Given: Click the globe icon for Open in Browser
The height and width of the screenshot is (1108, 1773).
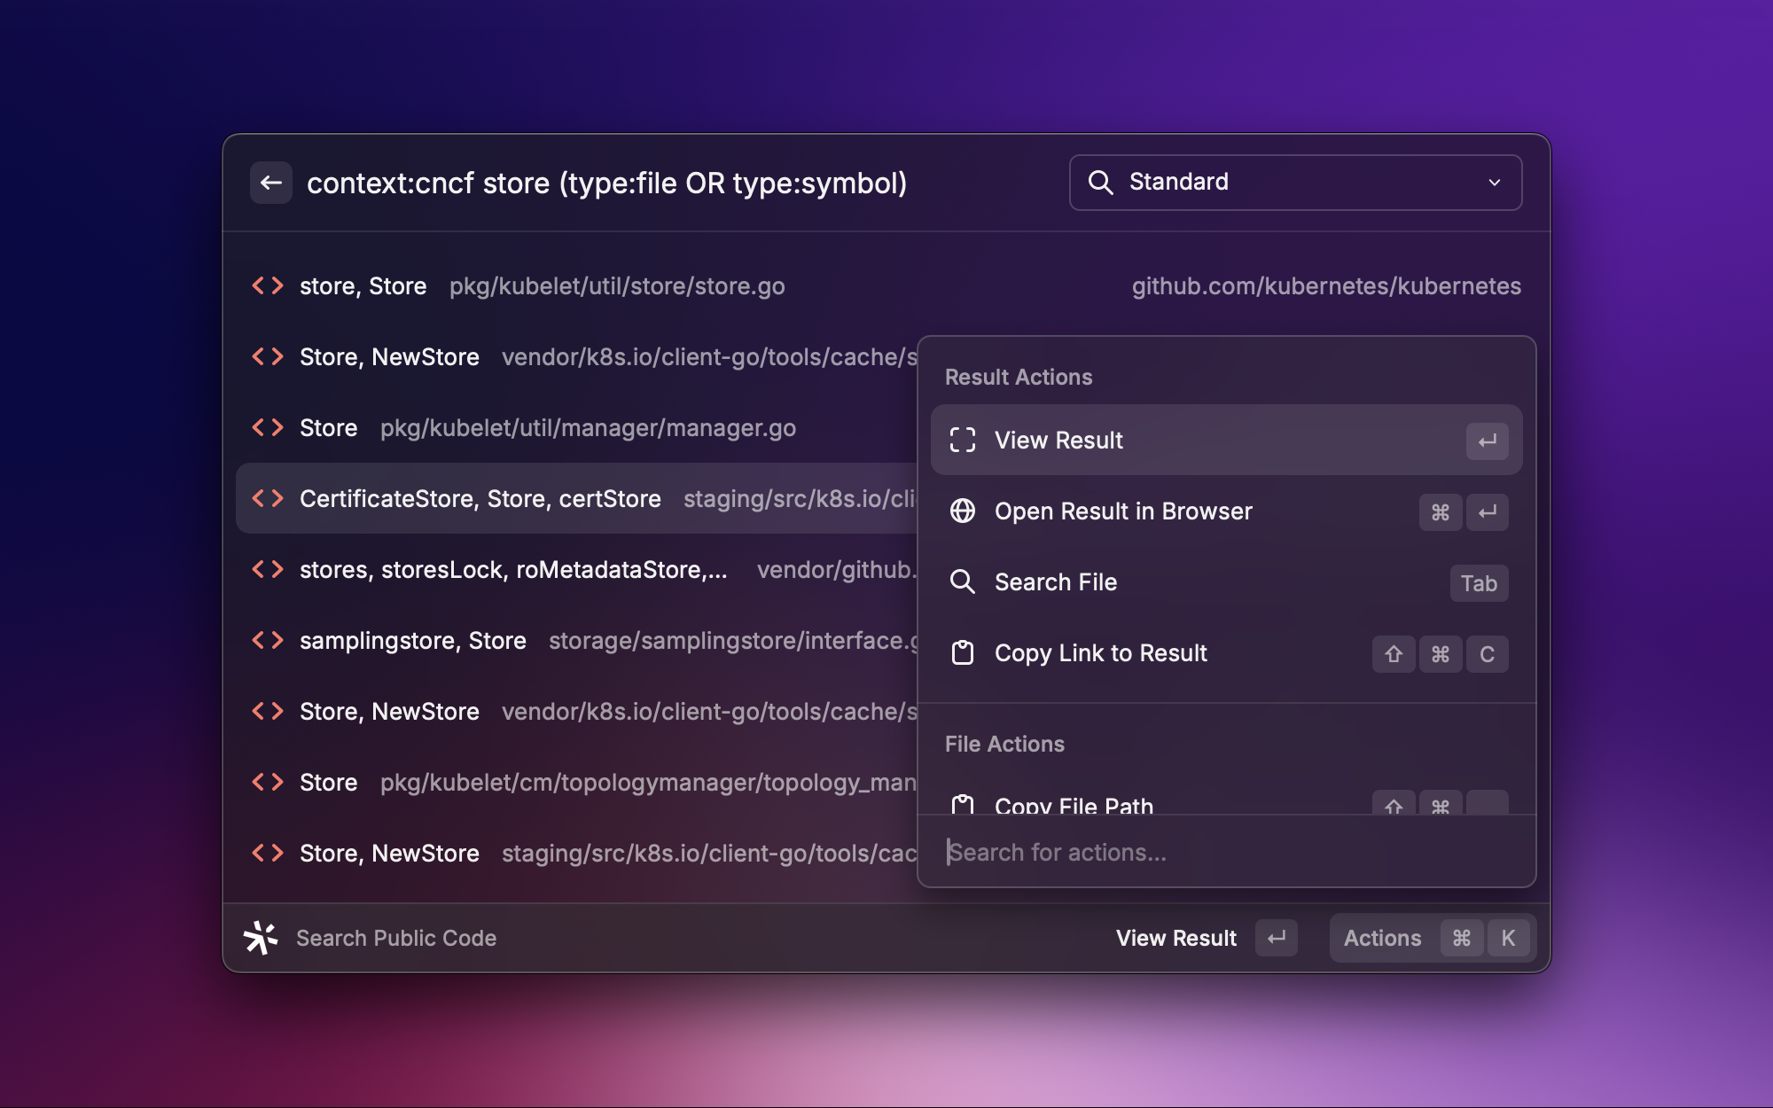Looking at the screenshot, I should (963, 511).
